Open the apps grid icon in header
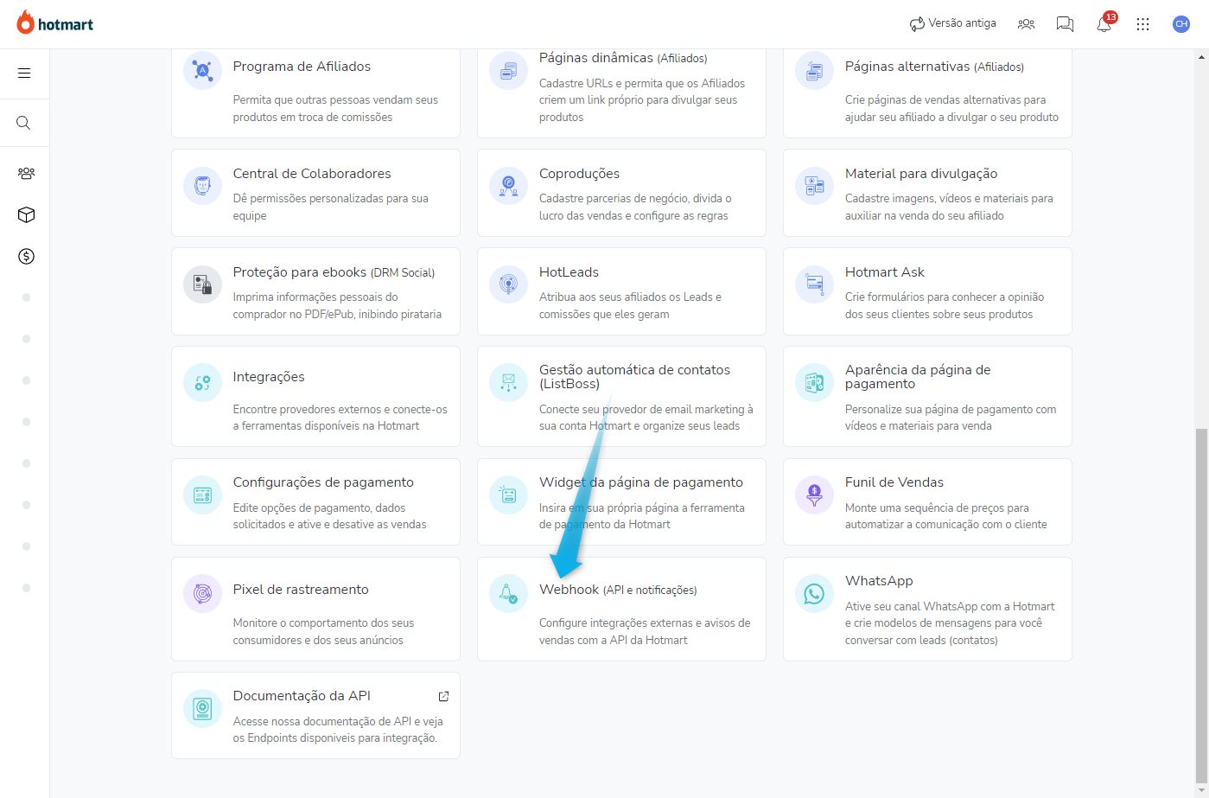The image size is (1209, 798). pyautogui.click(x=1142, y=24)
